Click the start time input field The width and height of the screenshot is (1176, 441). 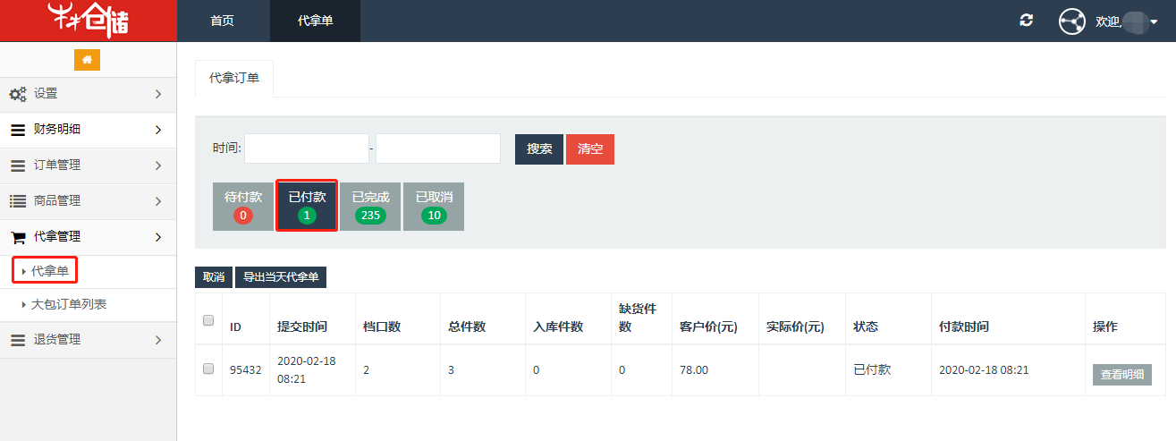(307, 148)
